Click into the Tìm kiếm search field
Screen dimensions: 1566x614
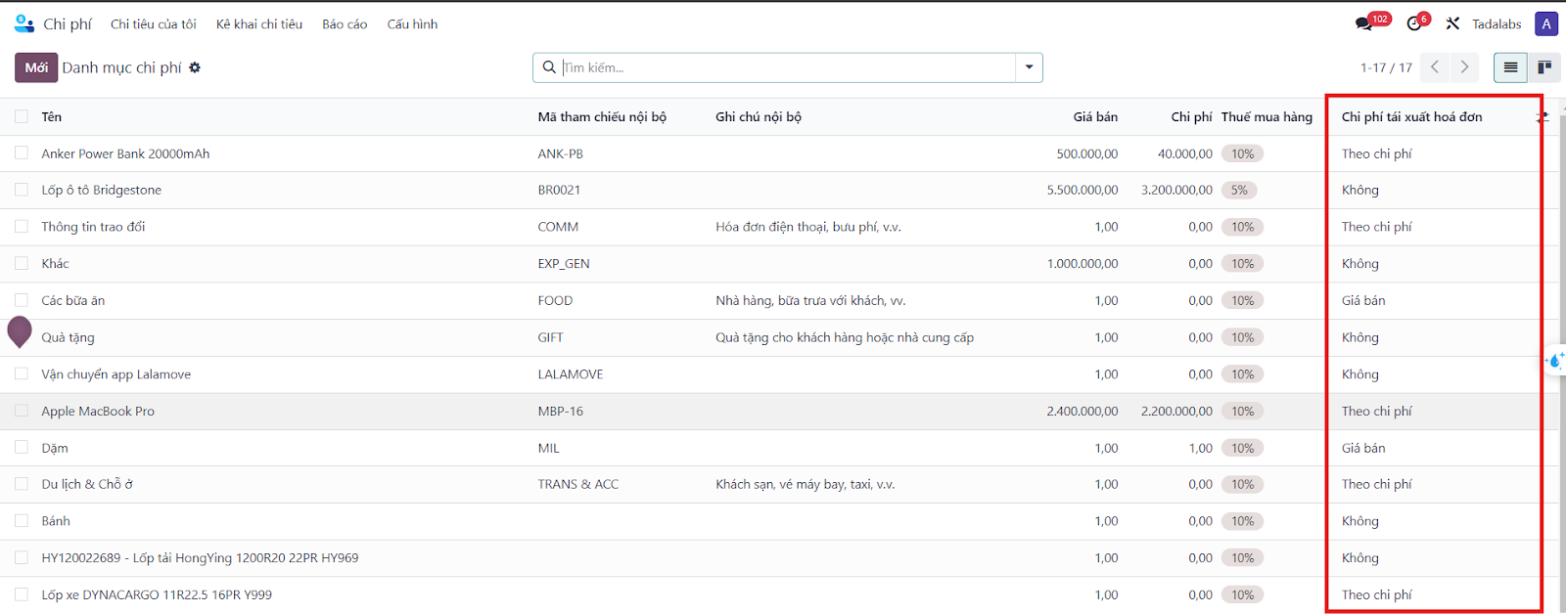tap(788, 67)
